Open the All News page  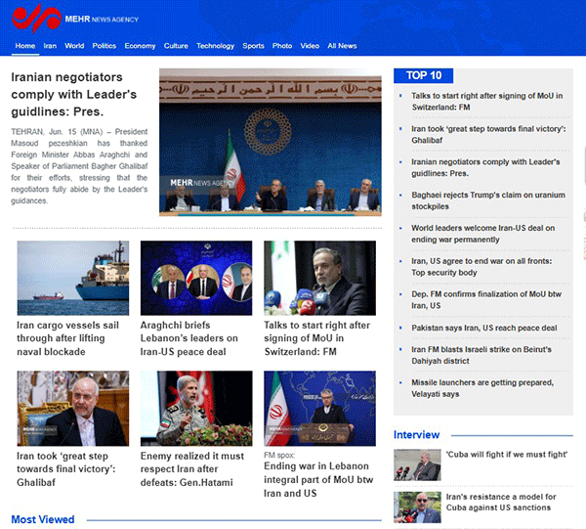click(342, 46)
